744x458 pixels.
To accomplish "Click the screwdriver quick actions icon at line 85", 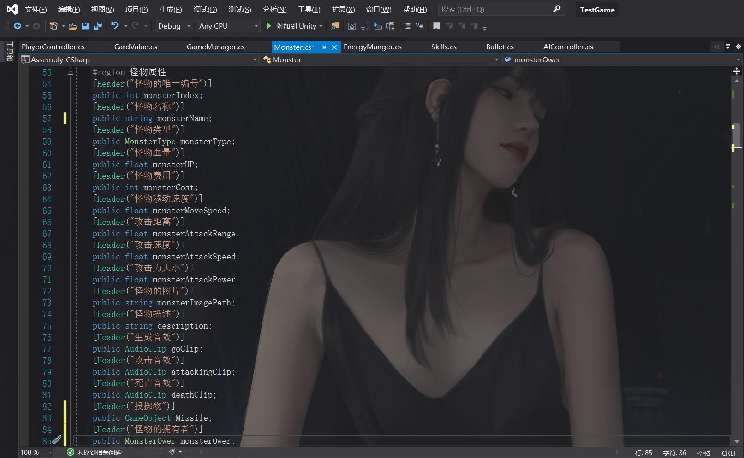I will click(57, 440).
